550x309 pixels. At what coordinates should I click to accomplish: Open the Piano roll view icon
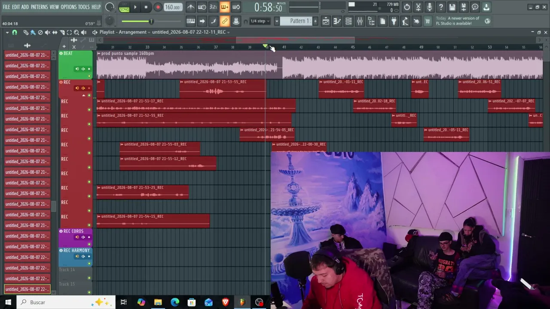click(x=337, y=21)
